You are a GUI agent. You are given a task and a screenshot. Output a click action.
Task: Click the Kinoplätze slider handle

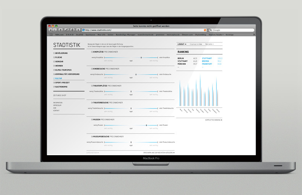(x=141, y=57)
